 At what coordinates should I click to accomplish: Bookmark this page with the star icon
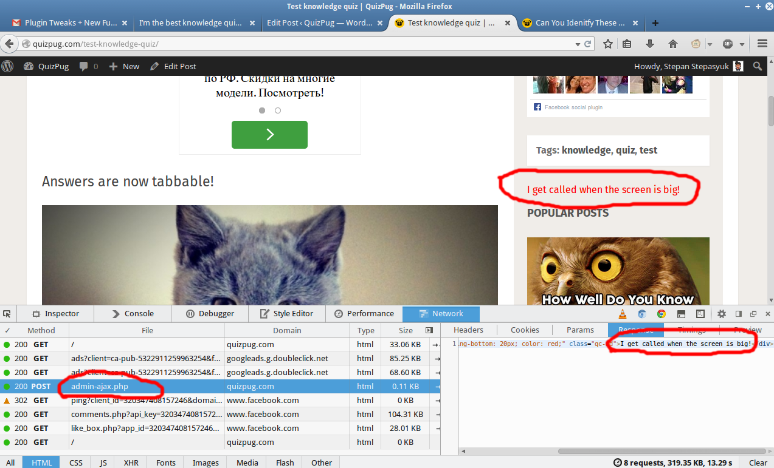pyautogui.click(x=607, y=44)
